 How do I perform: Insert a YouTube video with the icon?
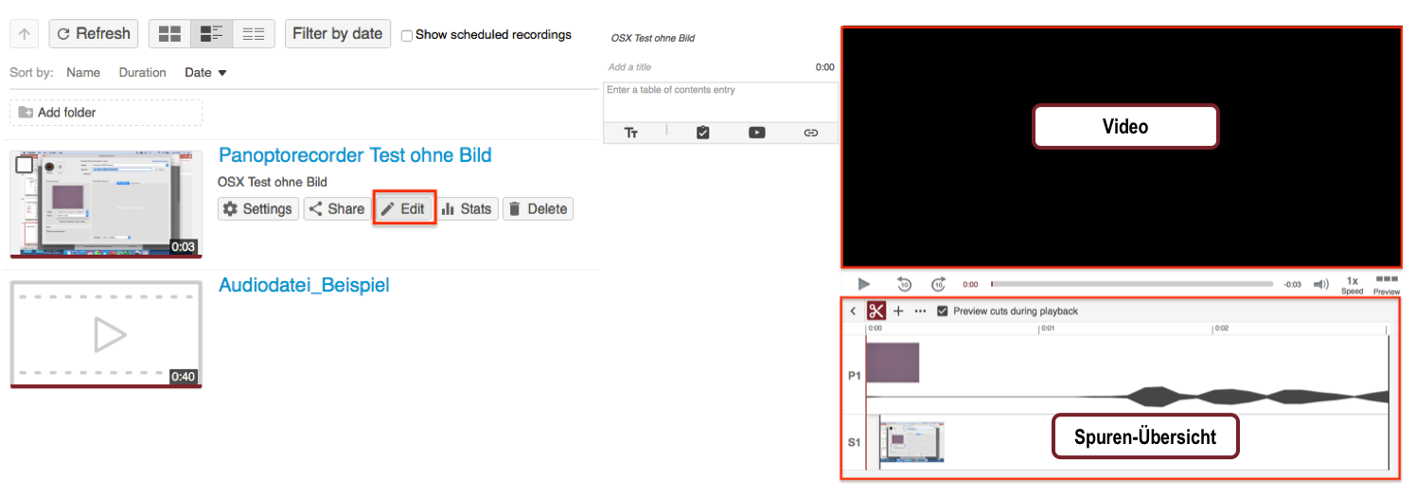click(x=756, y=133)
